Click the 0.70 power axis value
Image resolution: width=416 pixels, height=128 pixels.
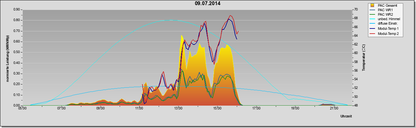point(17,31)
